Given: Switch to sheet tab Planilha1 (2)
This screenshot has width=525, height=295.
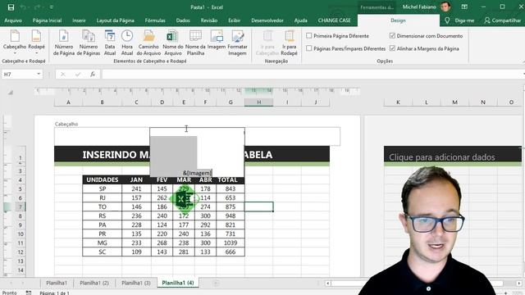Looking at the screenshot, I should click(x=94, y=283).
